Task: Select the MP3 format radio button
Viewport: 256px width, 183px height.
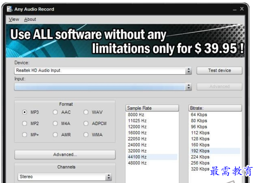Action: [25, 112]
